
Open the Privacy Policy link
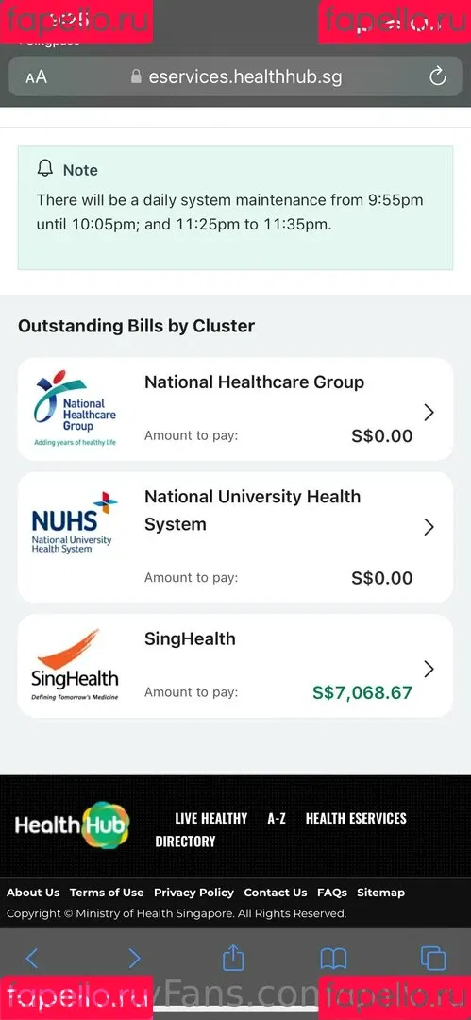[193, 892]
